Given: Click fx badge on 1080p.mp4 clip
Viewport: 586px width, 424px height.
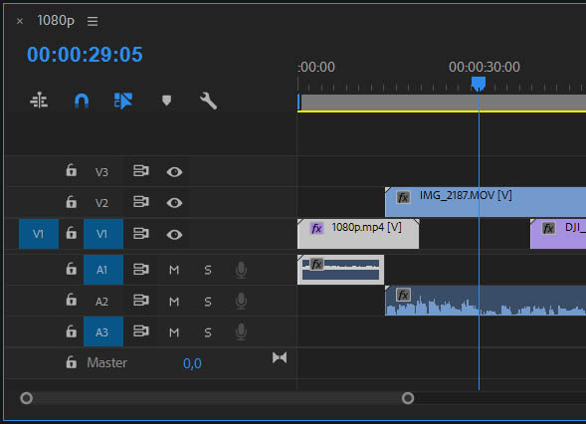Looking at the screenshot, I should (316, 228).
